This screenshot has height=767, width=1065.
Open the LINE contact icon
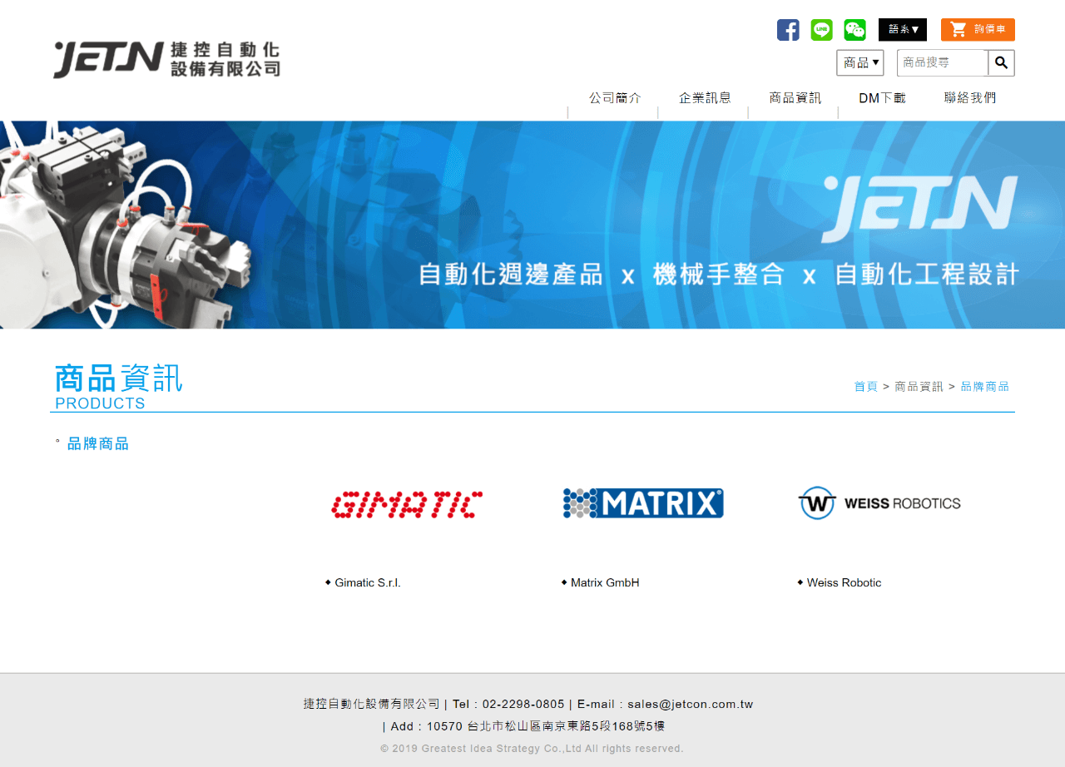click(x=821, y=30)
